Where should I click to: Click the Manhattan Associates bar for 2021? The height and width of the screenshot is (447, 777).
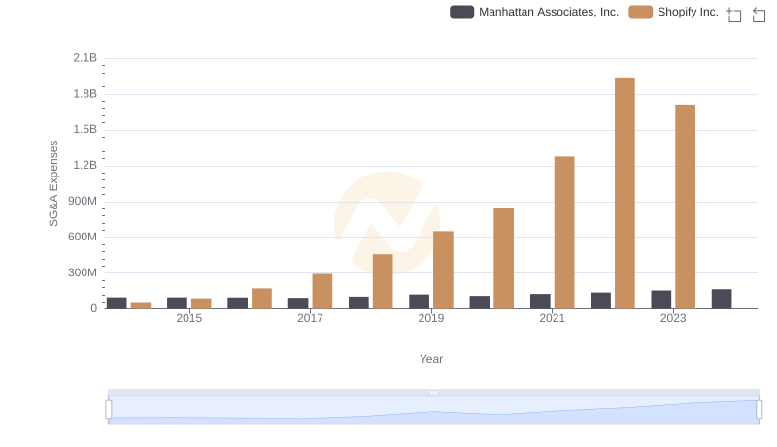click(x=540, y=302)
